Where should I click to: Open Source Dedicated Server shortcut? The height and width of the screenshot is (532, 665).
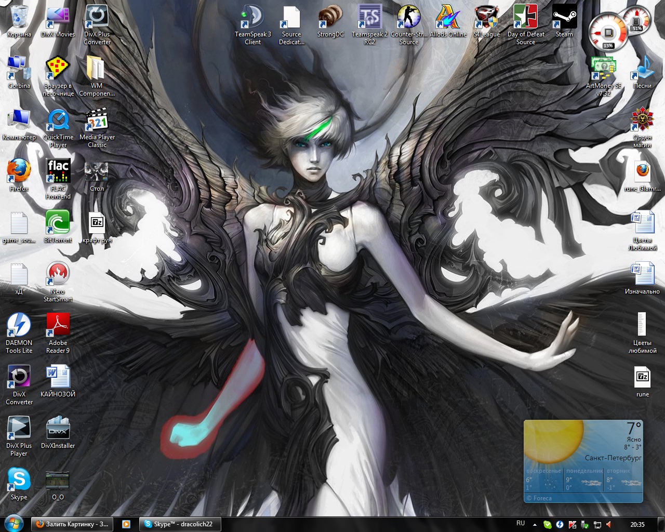point(291,25)
